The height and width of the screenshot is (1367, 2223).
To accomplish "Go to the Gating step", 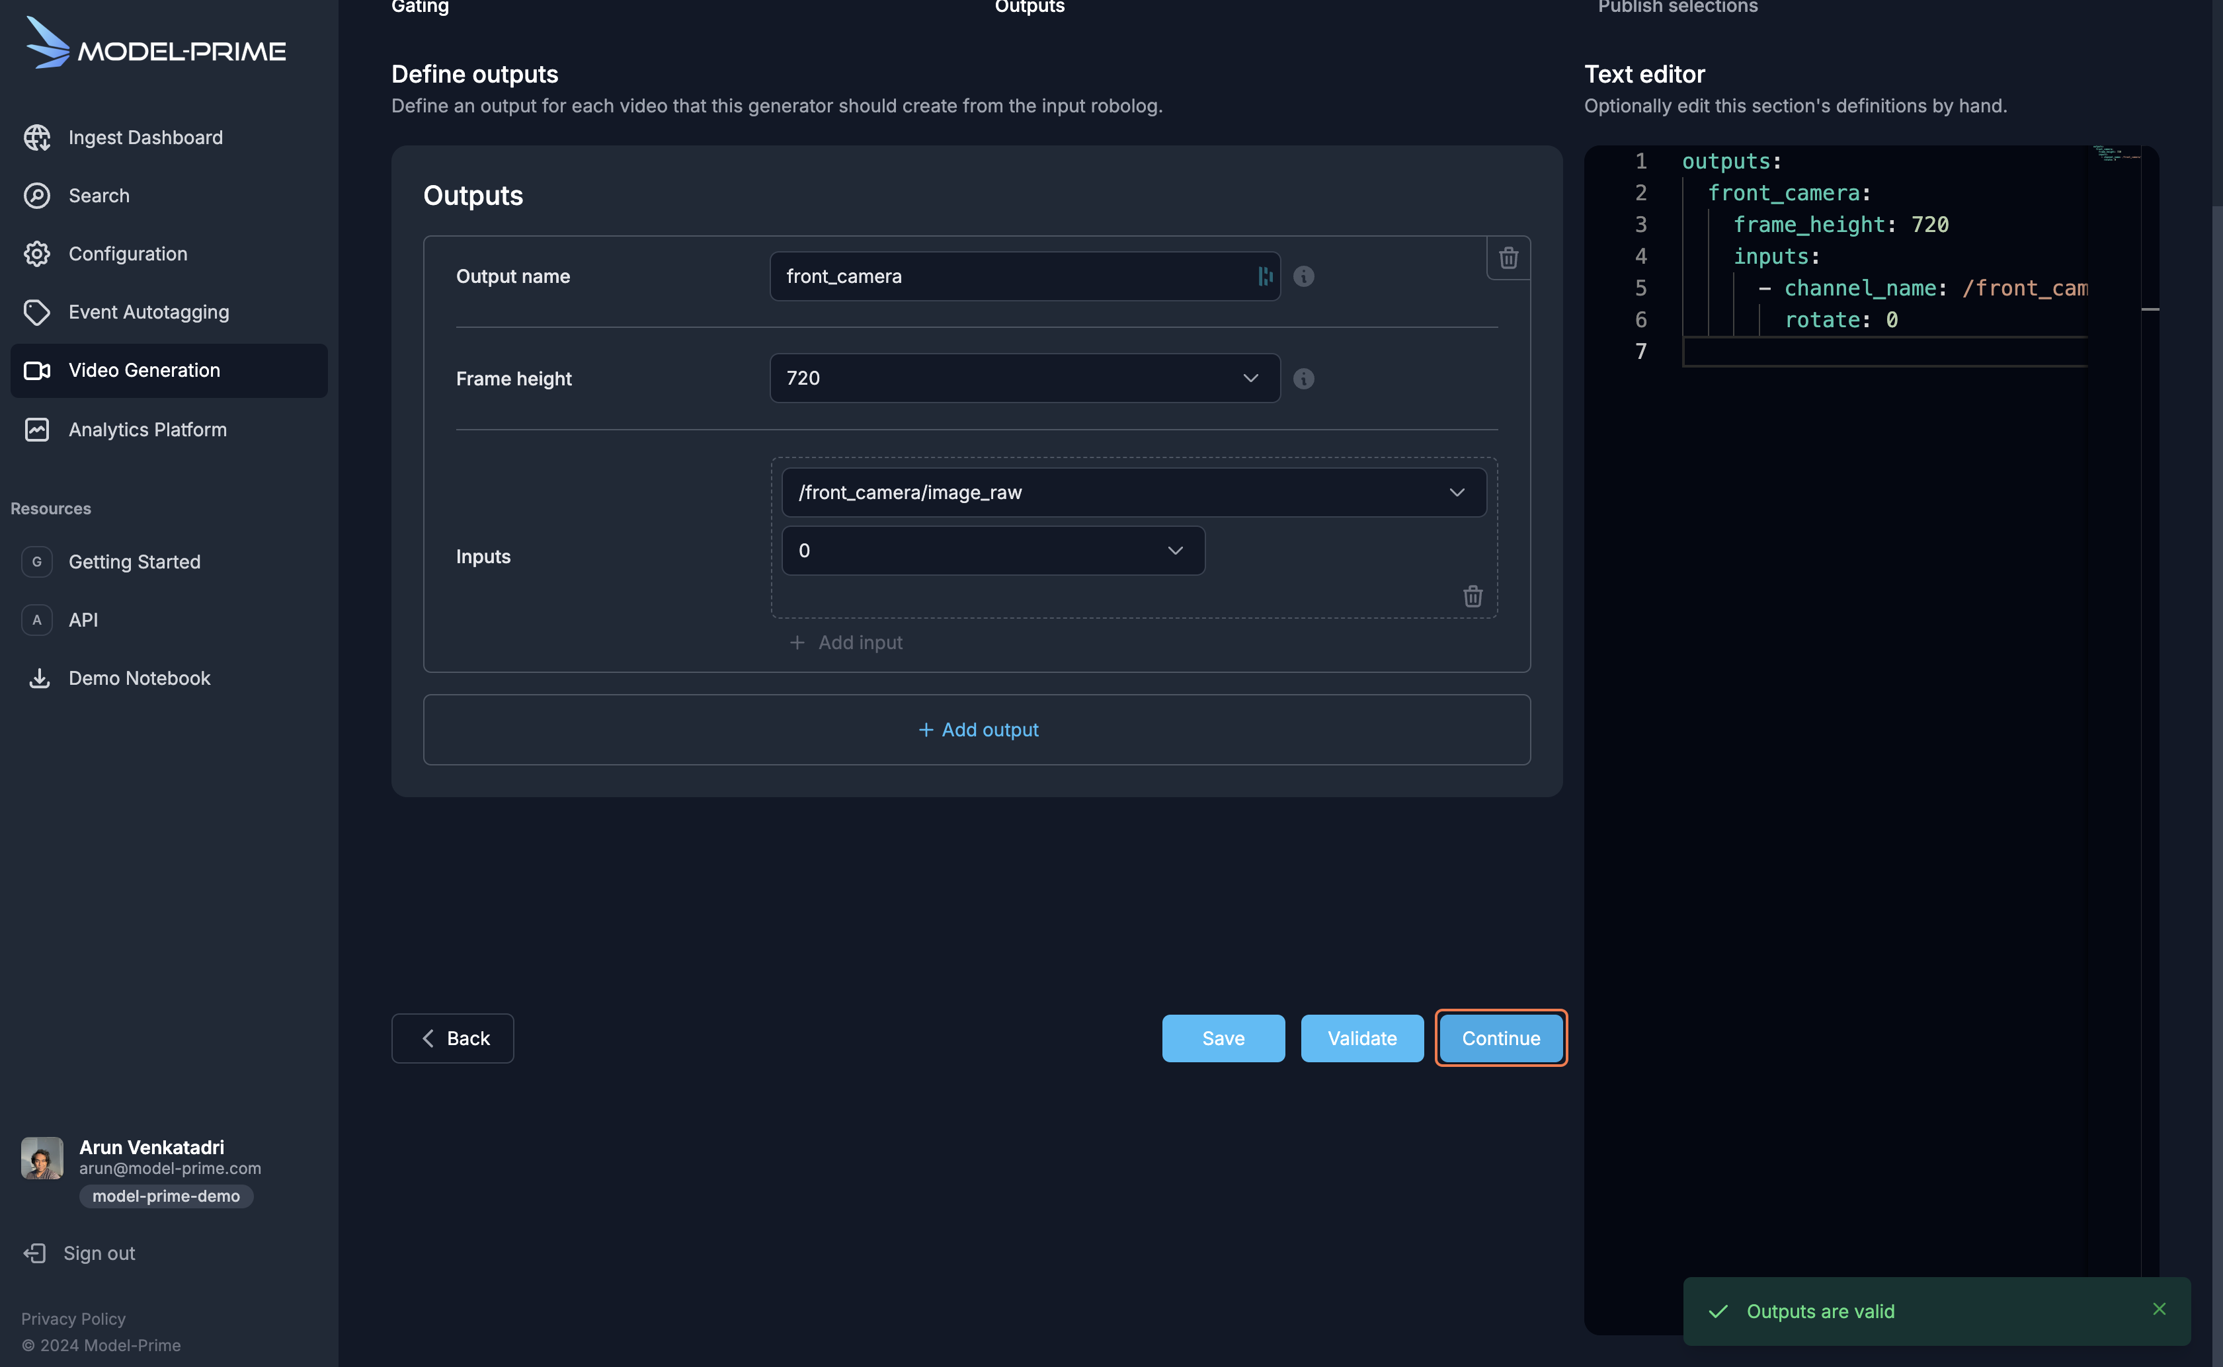I will click(x=420, y=7).
